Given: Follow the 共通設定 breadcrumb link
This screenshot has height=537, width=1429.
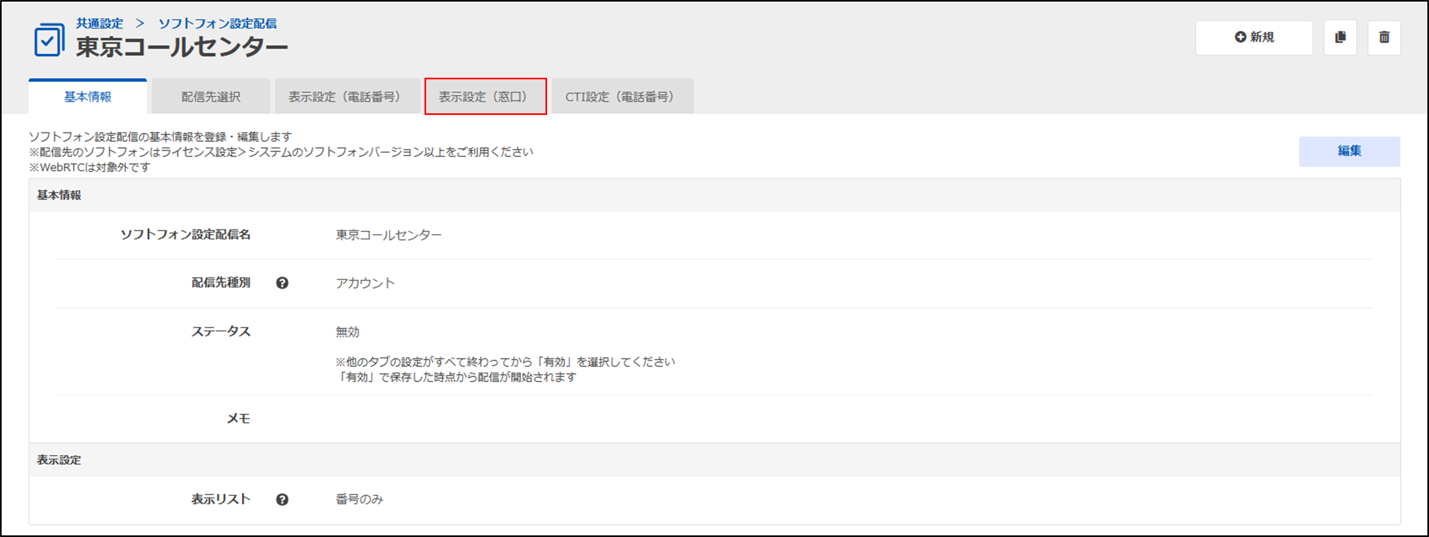Looking at the screenshot, I should pos(99,23).
